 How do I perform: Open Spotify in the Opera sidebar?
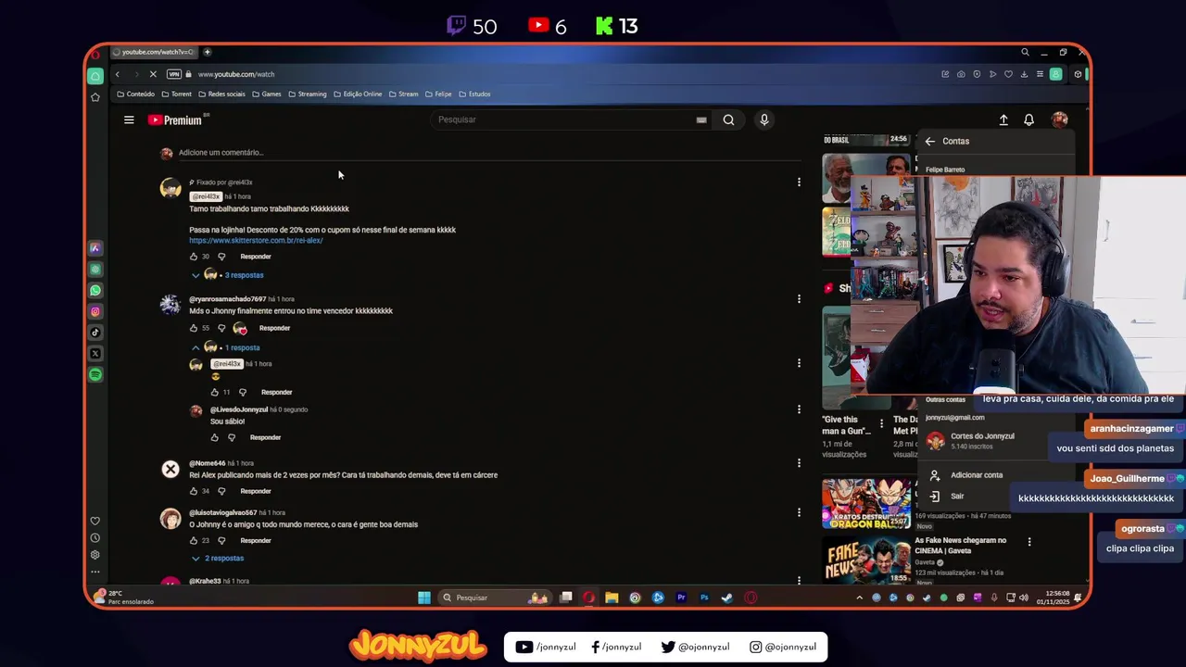(95, 375)
